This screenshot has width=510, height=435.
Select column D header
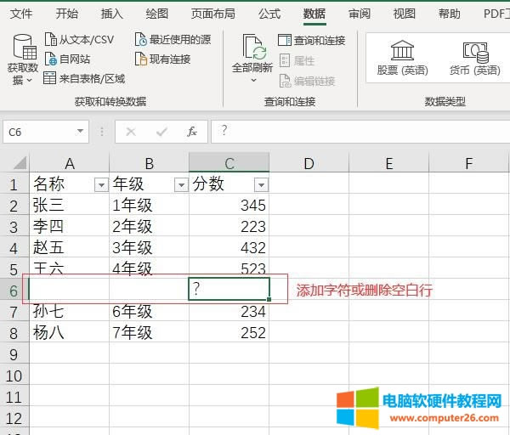tap(309, 163)
